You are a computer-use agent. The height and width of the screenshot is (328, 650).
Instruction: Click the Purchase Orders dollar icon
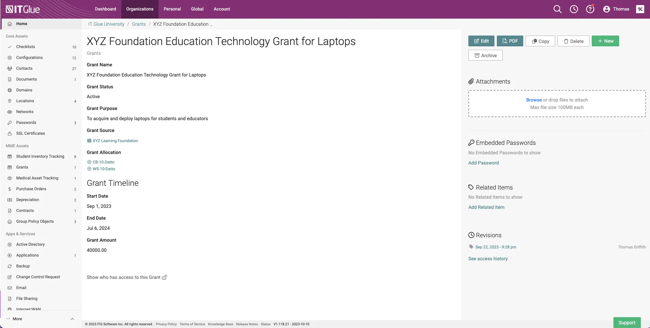tap(9, 189)
